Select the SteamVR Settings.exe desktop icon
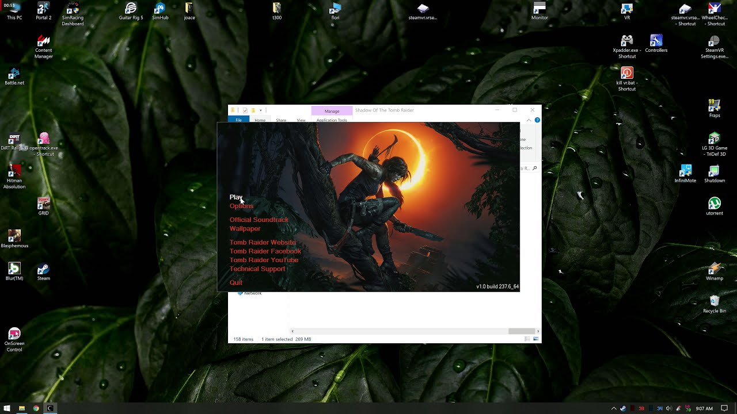The image size is (737, 414). pyautogui.click(x=715, y=47)
